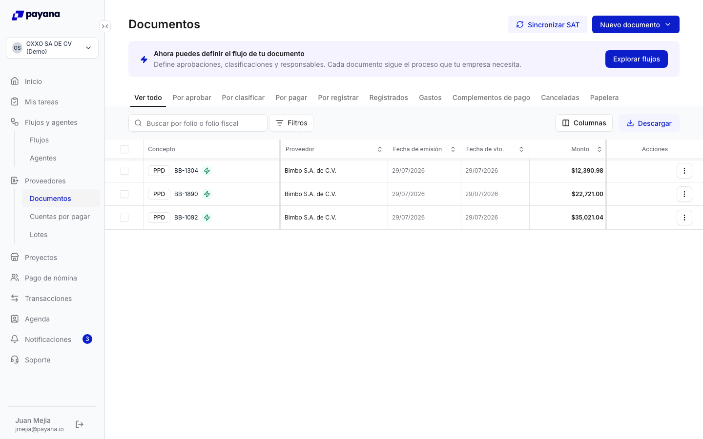The width and height of the screenshot is (703, 439).
Task: Switch to the Por registrar tab
Action: point(338,98)
